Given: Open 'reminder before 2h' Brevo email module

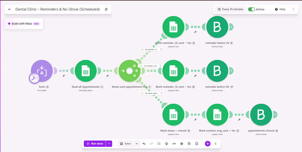Looking at the screenshot, I should point(217,27).
